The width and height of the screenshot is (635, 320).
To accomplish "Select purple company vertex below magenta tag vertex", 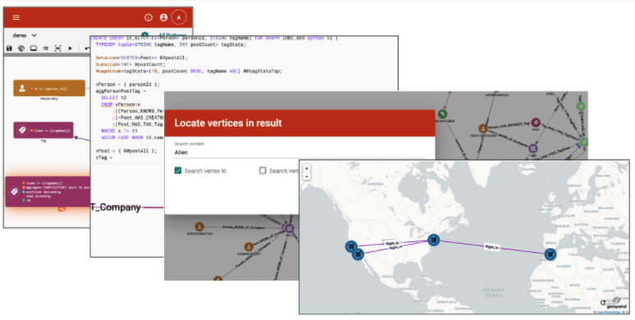I will point(533,149).
